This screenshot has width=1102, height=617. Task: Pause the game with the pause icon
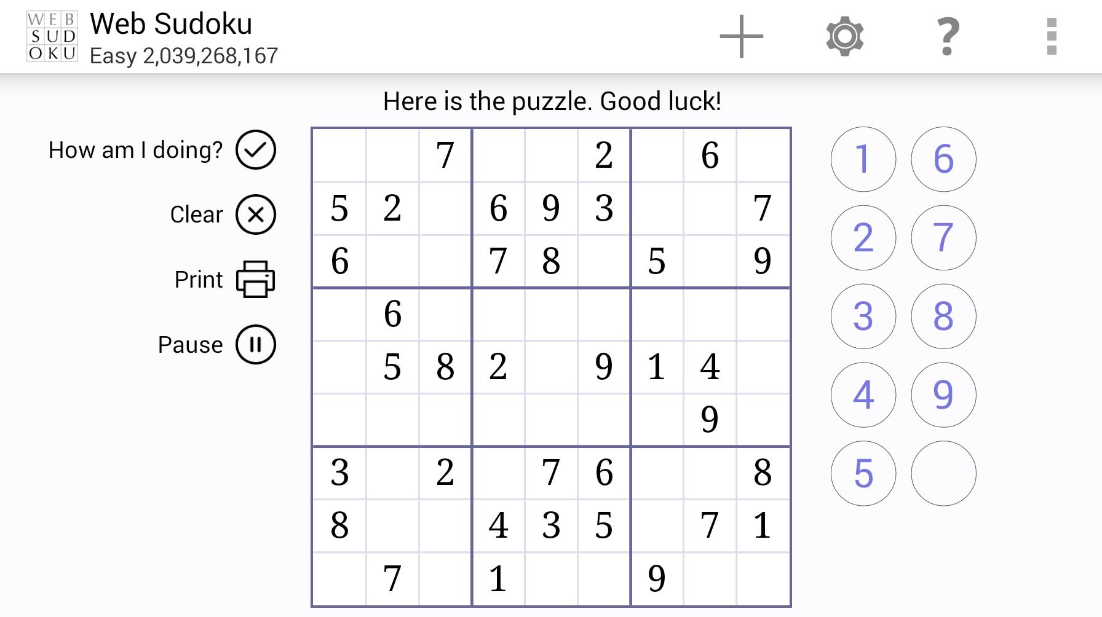pyautogui.click(x=256, y=345)
